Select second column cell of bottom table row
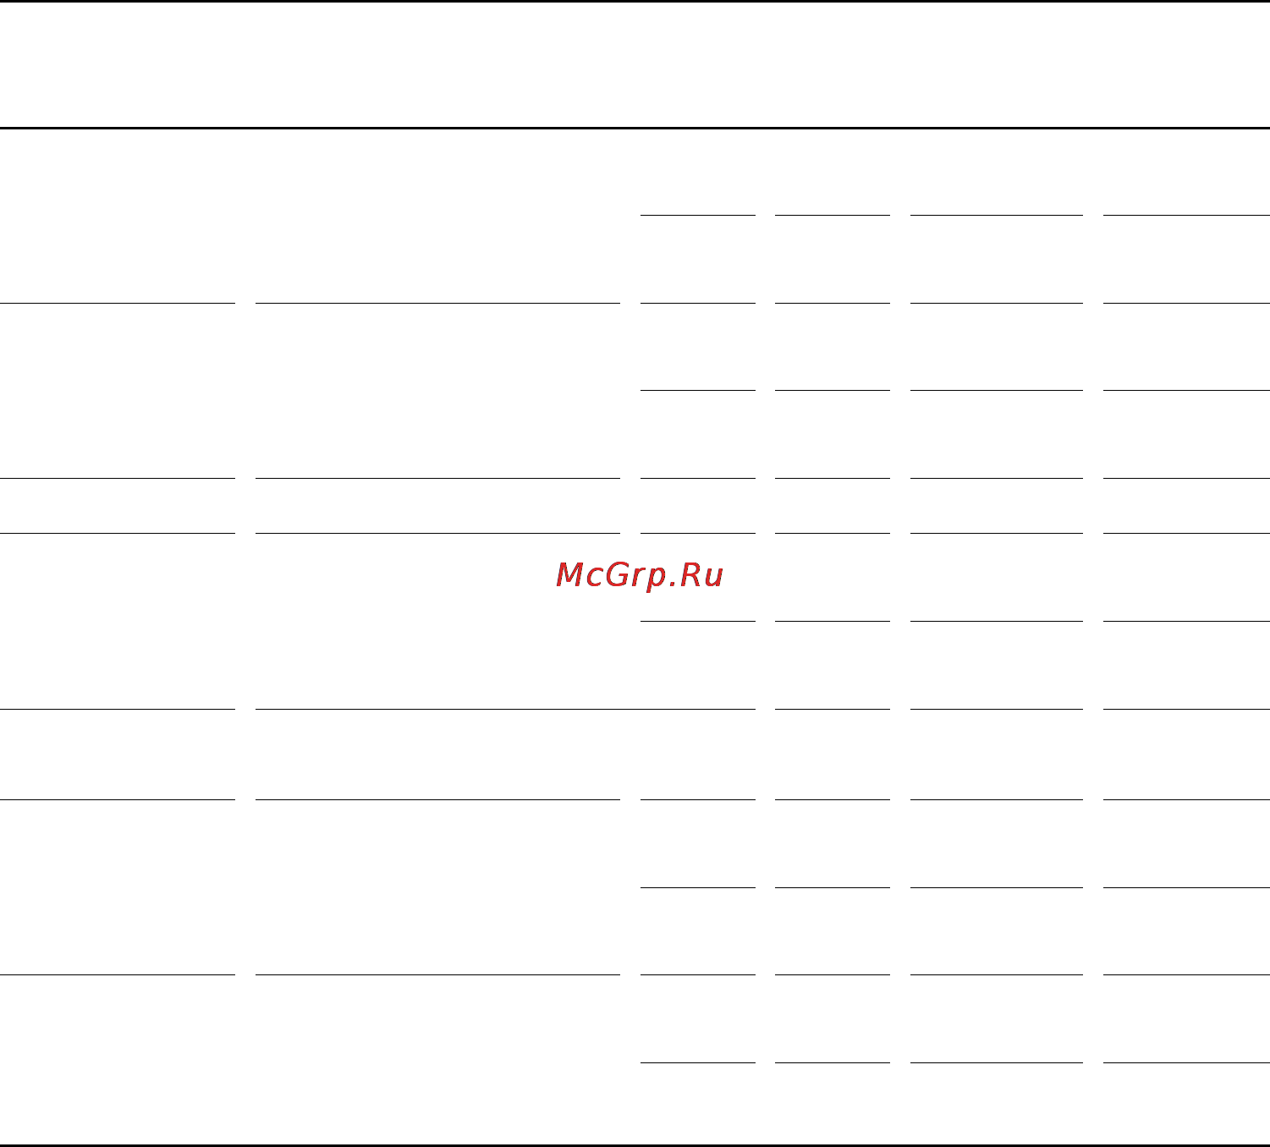1270x1147 pixels. click(437, 1061)
